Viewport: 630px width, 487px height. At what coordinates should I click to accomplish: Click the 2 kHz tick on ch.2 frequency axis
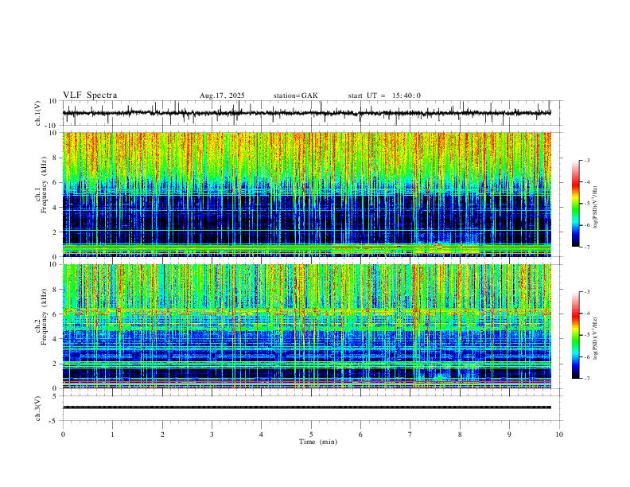[x=54, y=364]
